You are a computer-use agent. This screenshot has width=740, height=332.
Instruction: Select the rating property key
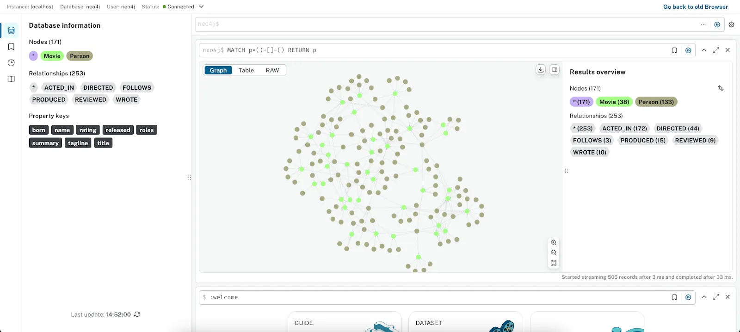point(88,130)
